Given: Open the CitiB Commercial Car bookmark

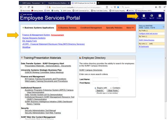Looking at the screenshot, I should pos(81,11).
